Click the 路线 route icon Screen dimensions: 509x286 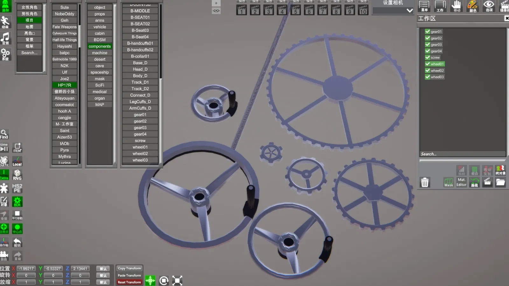[474, 182]
